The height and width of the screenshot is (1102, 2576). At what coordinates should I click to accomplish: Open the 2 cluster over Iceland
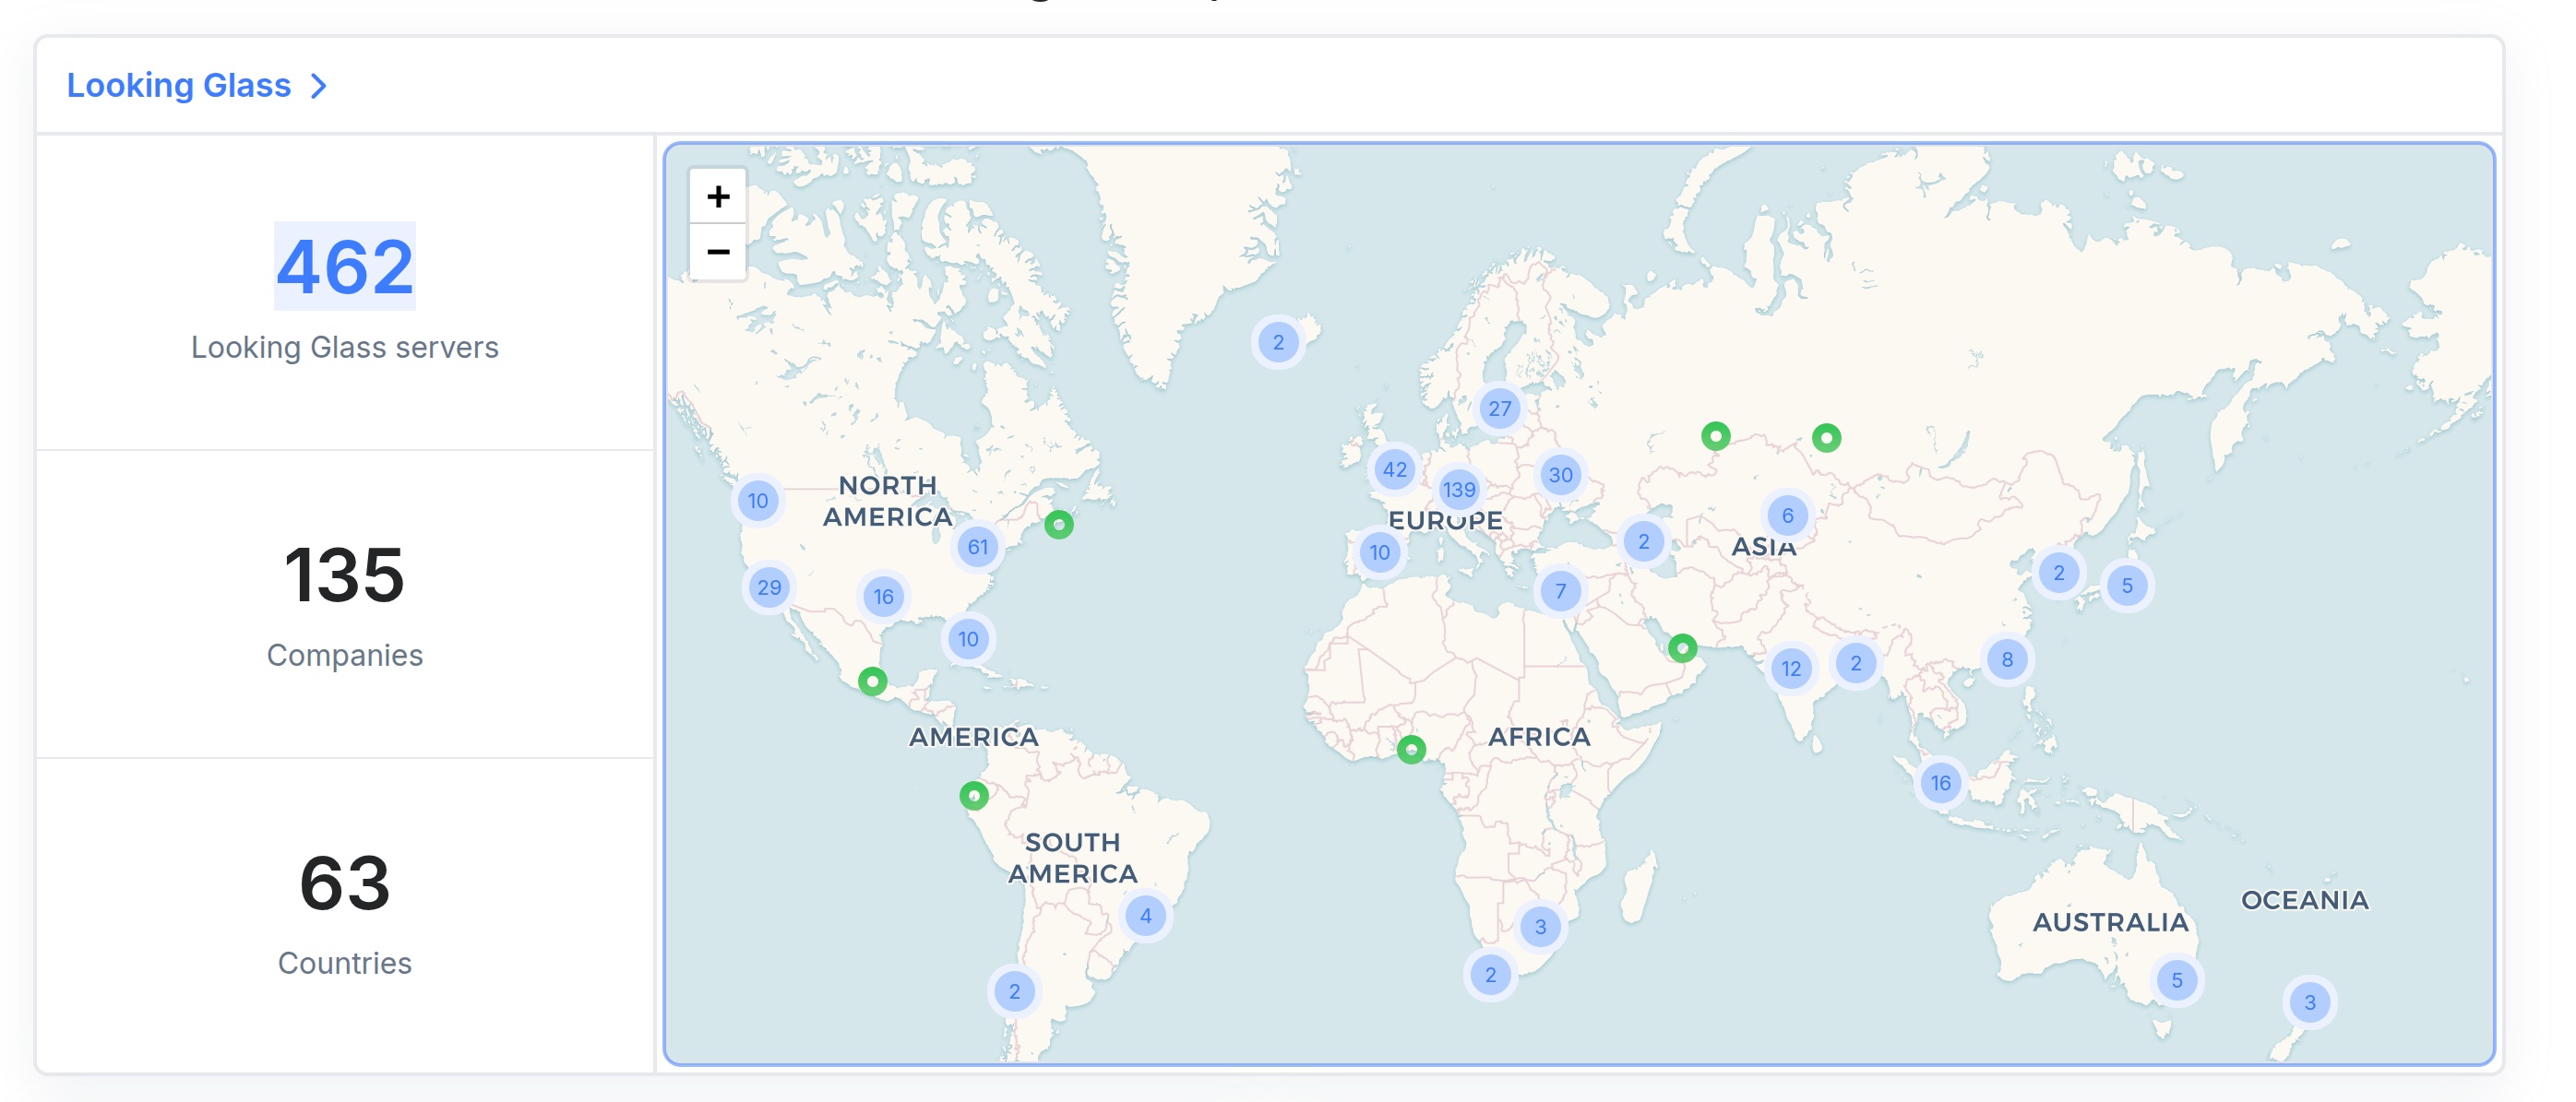pyautogui.click(x=1277, y=343)
